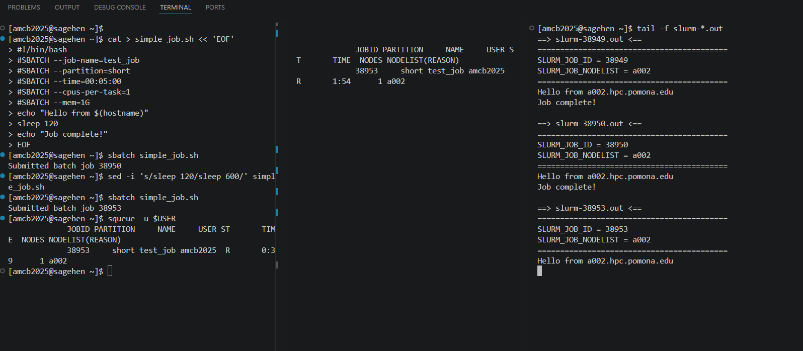
Task: Click the '==> slurm-38950.out <==' header
Action: click(x=590, y=124)
